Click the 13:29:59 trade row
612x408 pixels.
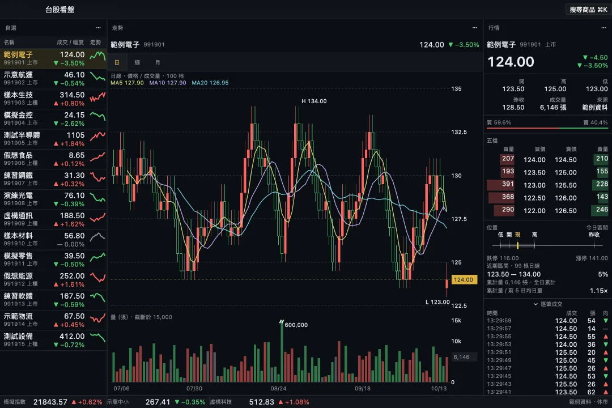(x=547, y=321)
